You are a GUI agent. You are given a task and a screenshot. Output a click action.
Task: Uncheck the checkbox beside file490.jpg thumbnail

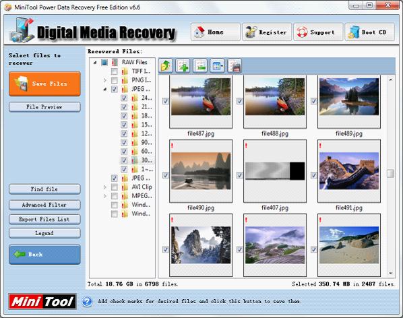tap(166, 175)
